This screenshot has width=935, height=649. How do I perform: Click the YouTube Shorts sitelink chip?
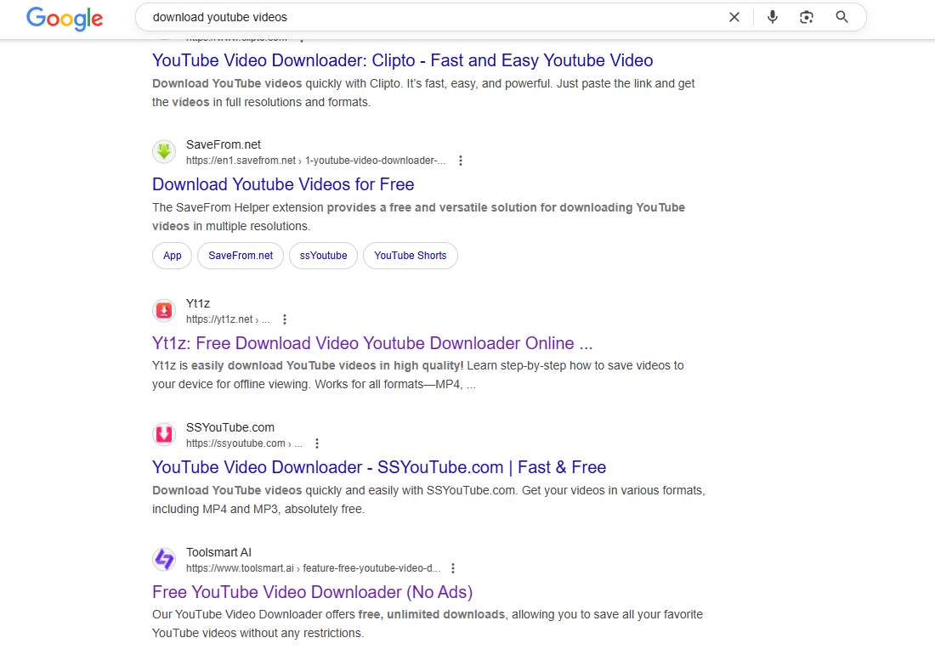(411, 256)
